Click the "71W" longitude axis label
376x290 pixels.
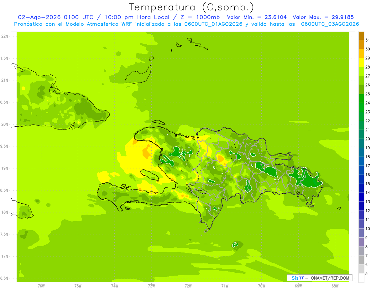(225, 286)
